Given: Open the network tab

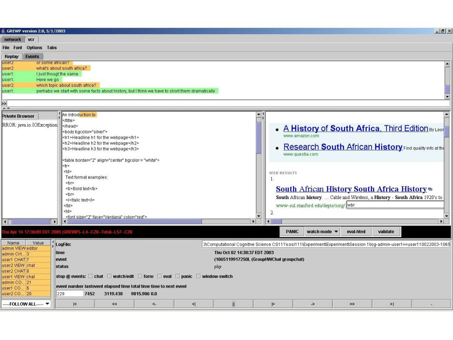Looking at the screenshot, I should pos(13,39).
